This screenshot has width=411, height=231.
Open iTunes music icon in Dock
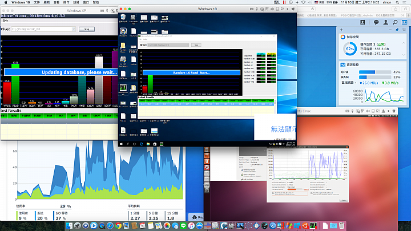[191, 225]
